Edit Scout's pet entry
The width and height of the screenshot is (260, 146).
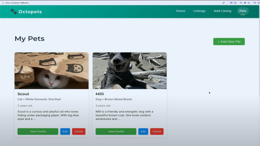coord(65,132)
